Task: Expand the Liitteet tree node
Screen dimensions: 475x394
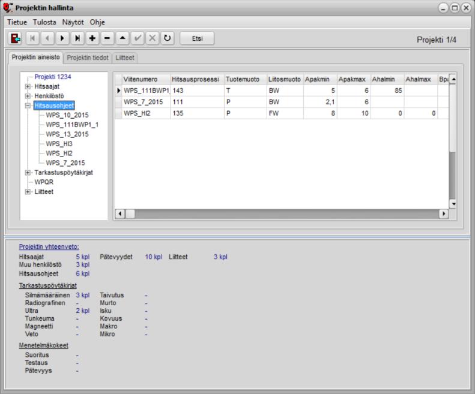Action: click(28, 192)
